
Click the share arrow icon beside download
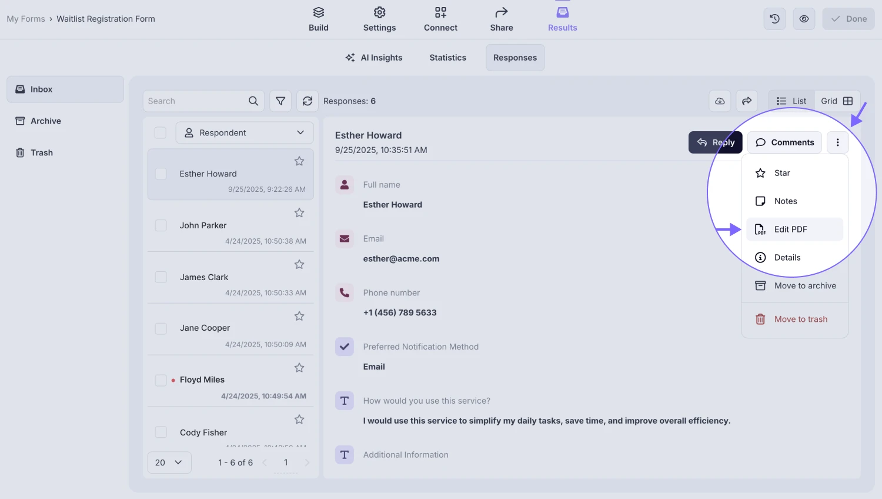746,101
